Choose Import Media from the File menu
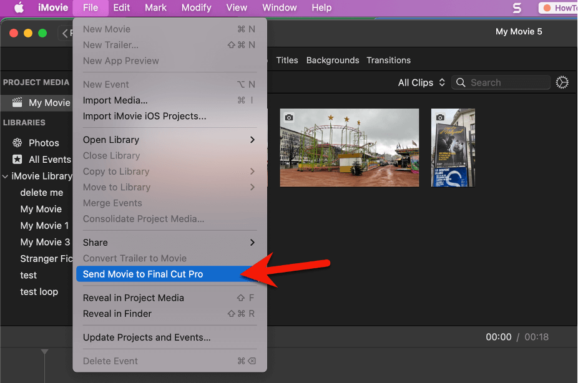 point(115,100)
